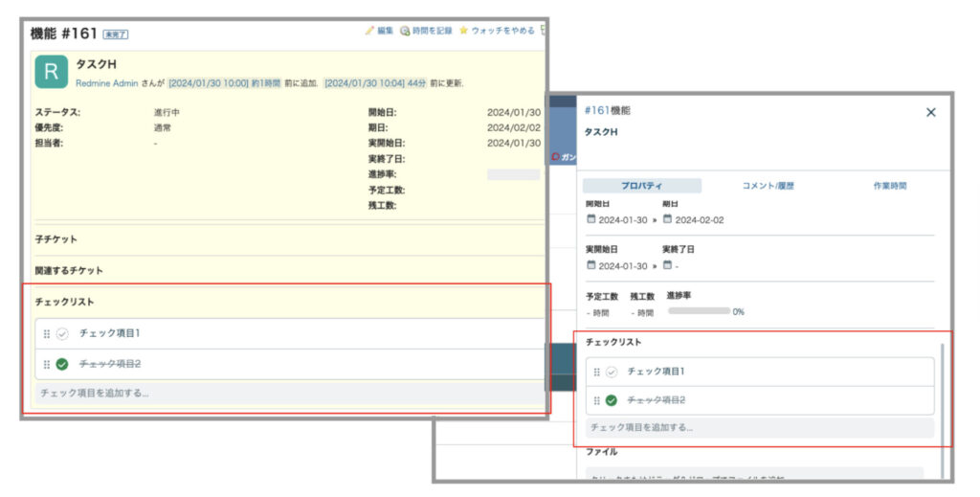980x497 pixels.
Task: Click the 0% progress bar in side panel
Action: click(x=699, y=310)
